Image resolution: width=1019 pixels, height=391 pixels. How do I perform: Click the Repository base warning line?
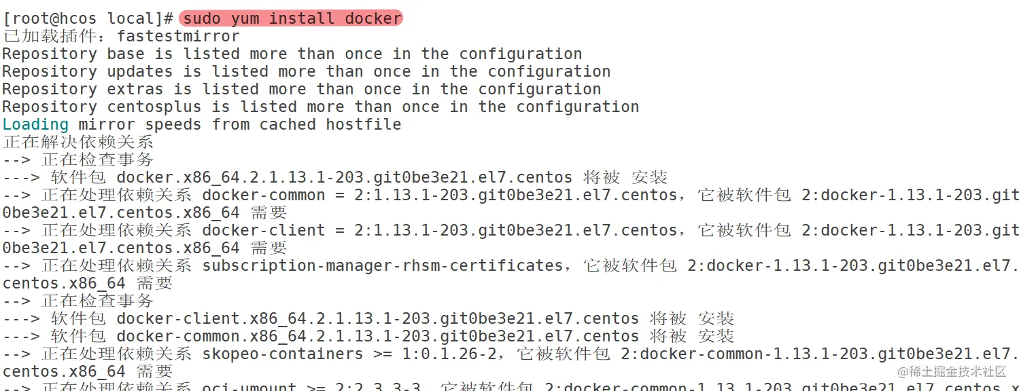[292, 54]
